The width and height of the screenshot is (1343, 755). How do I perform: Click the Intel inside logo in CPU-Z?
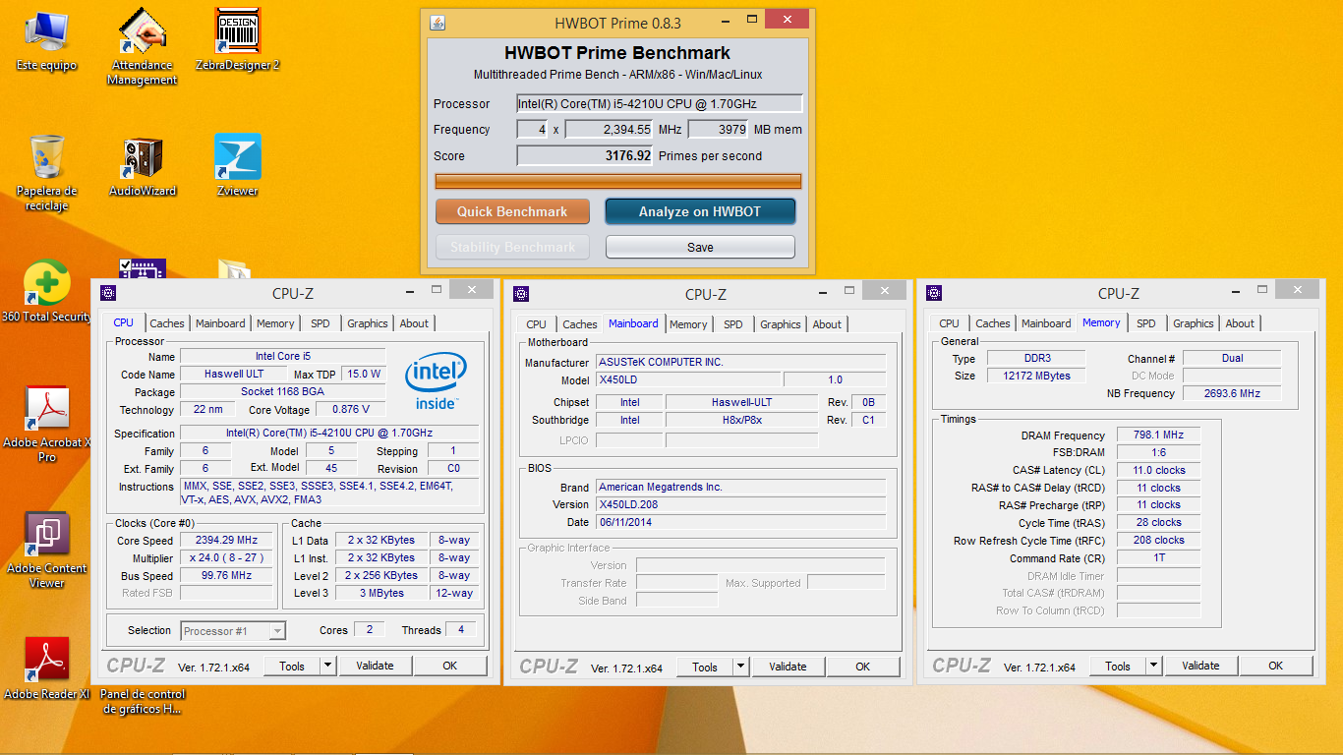tap(436, 380)
